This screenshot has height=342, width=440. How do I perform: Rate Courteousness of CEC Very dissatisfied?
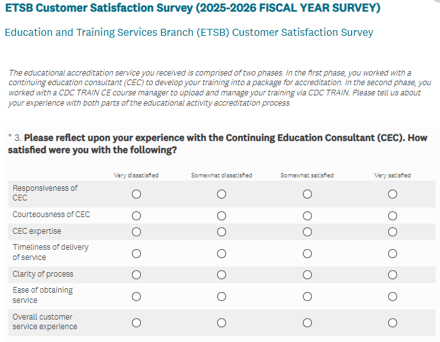[x=136, y=215]
